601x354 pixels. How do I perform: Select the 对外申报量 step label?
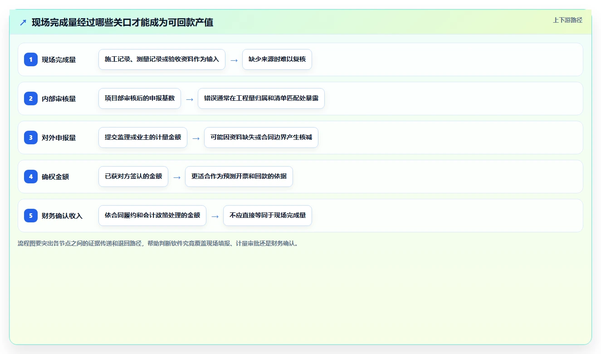pos(59,138)
